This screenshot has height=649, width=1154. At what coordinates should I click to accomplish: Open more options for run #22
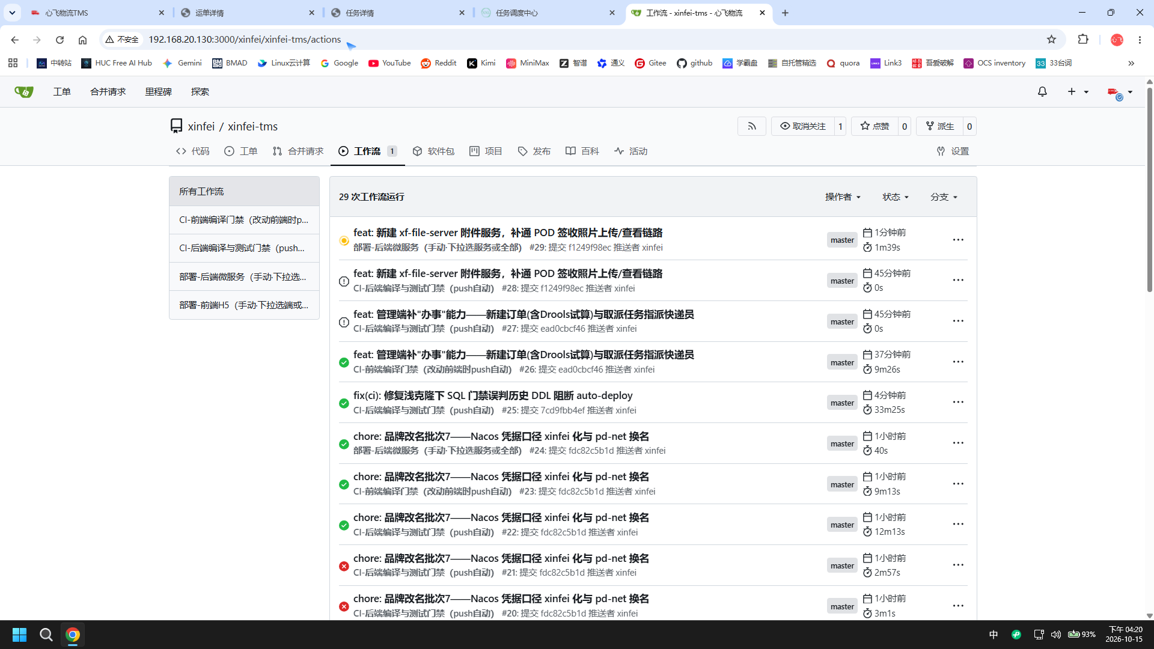tap(958, 525)
